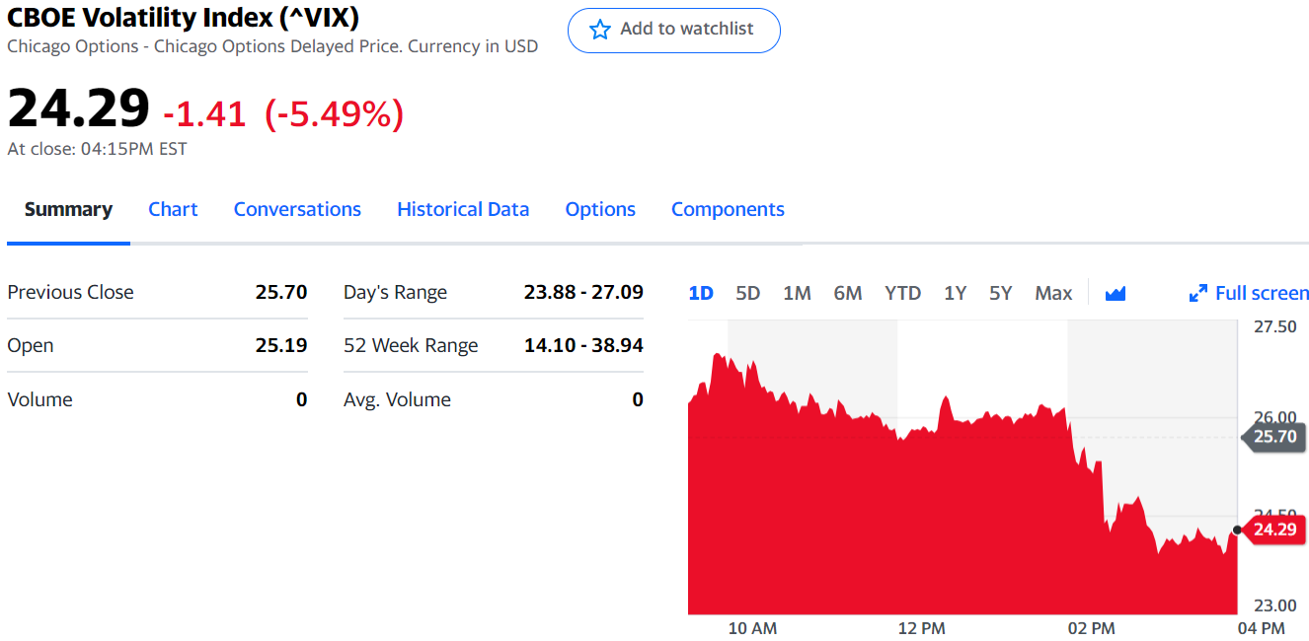Click the Full screen expand arrows icon
Screen dimensions: 1309x641
(1198, 293)
